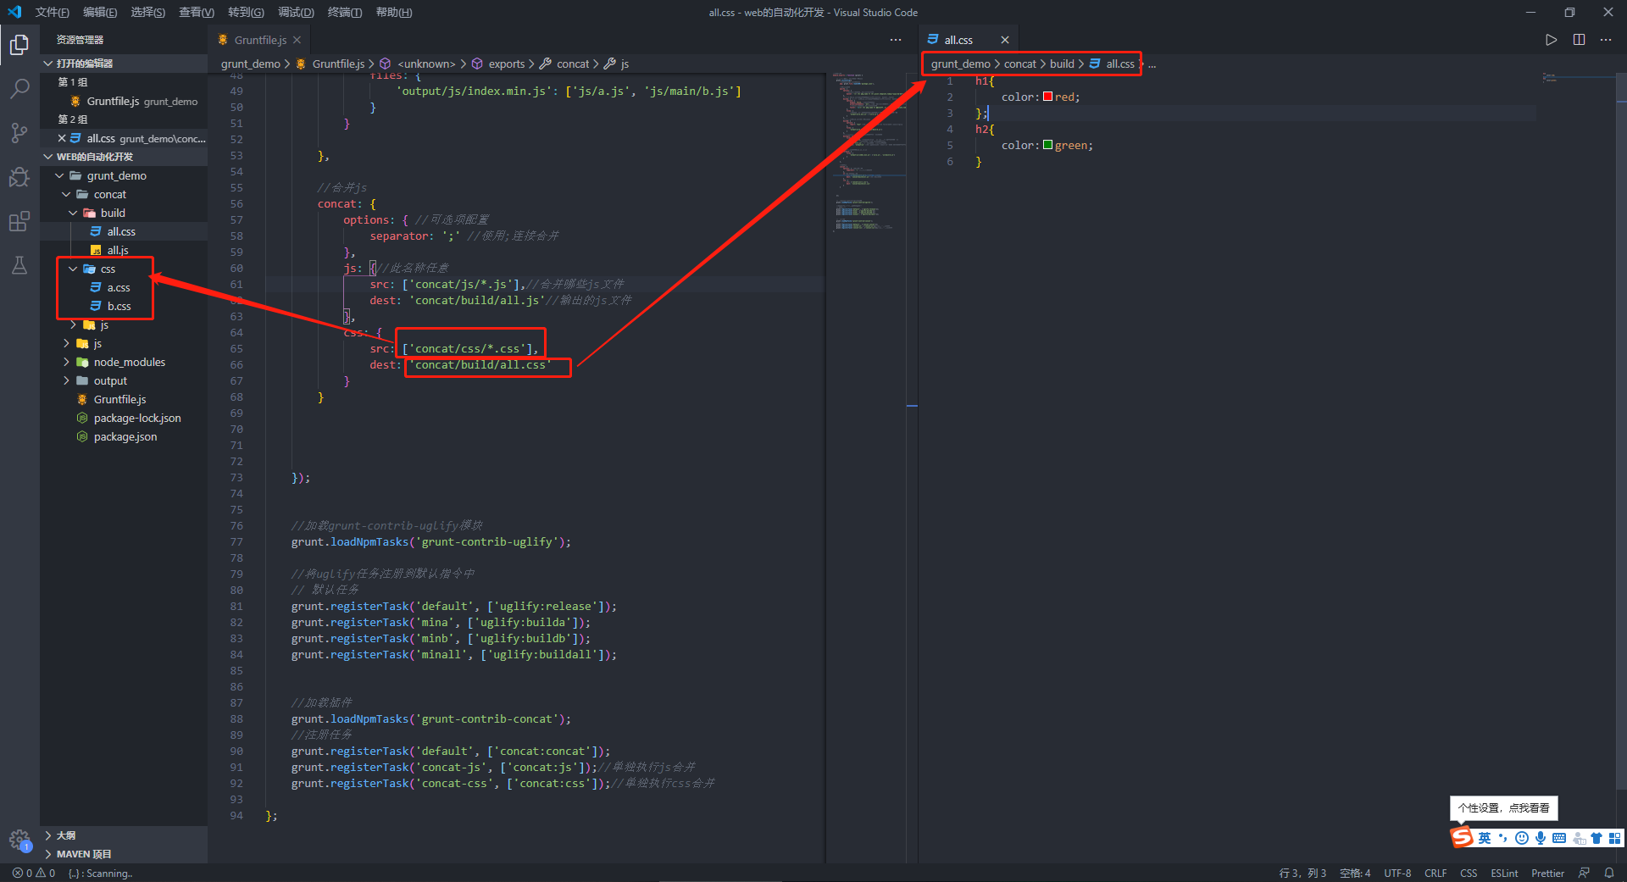Click the concat breadcrumb in all.css editor
Image resolution: width=1627 pixels, height=882 pixels.
(x=1020, y=64)
